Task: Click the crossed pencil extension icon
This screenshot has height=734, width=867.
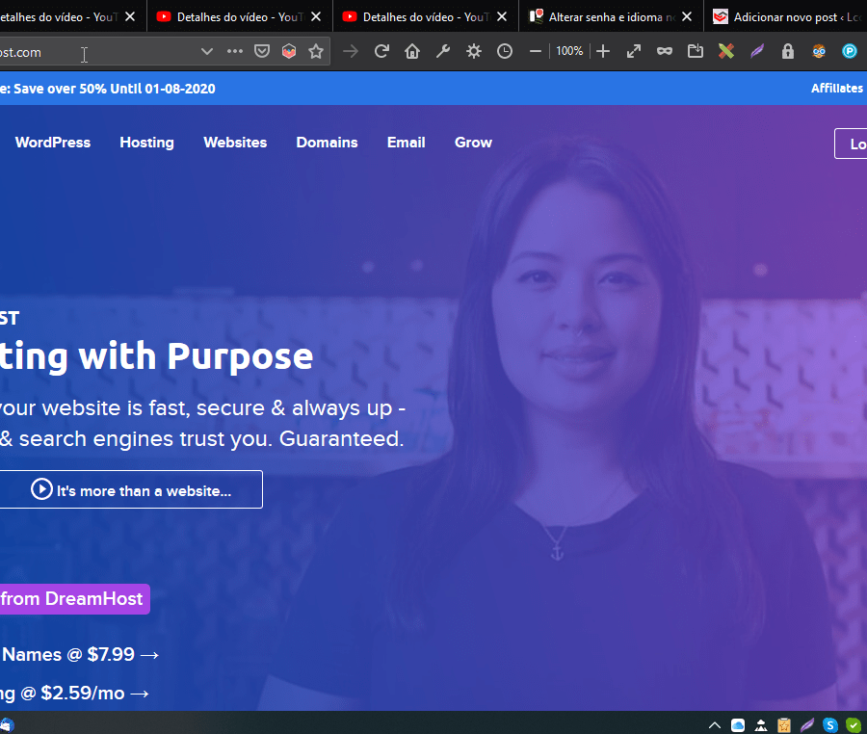Action: 726,51
